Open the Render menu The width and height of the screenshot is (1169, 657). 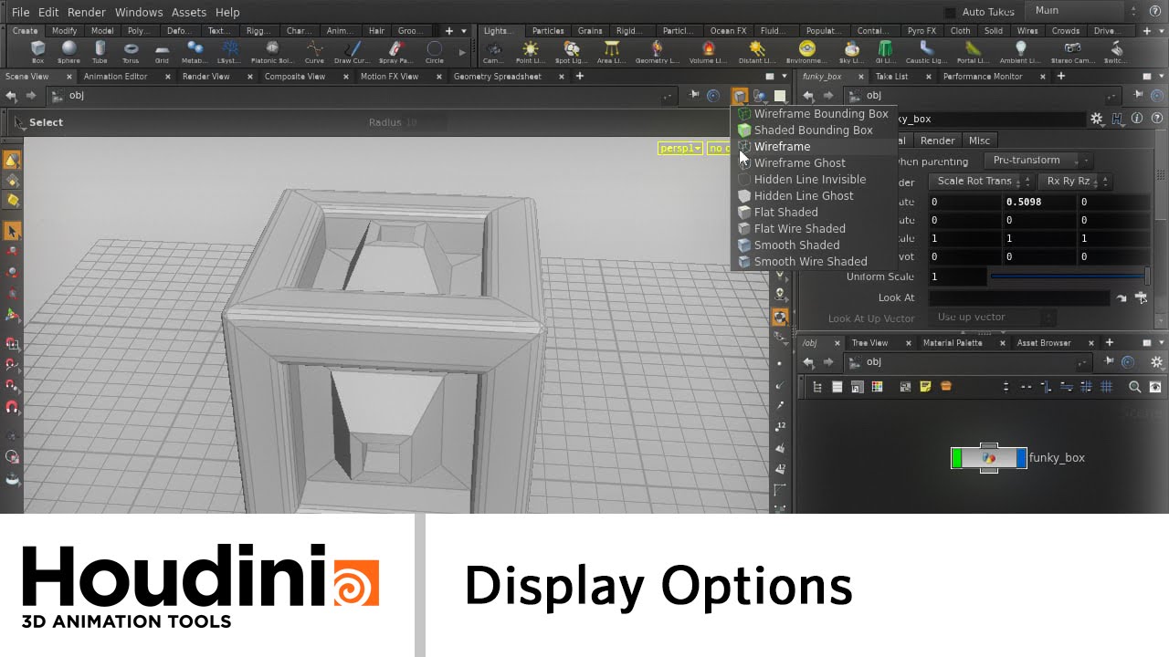(x=87, y=12)
